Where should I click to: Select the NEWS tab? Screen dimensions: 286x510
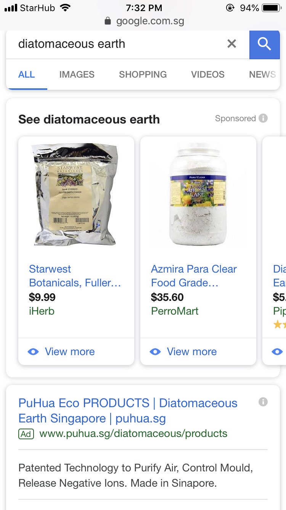click(262, 75)
